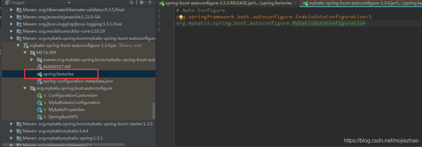Click the Project panel header label
The width and height of the screenshot is (422, 147).
[x=18, y=3]
